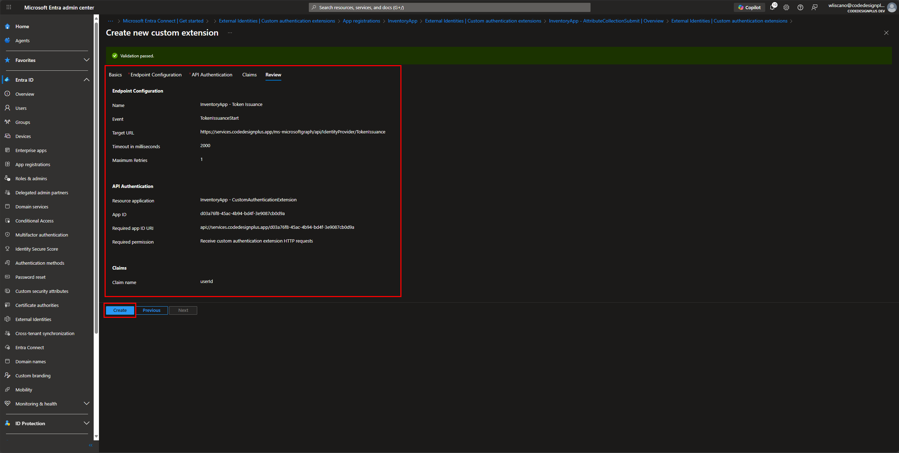Click the Multifactor authentication shield icon
899x453 pixels.
[x=7, y=235]
